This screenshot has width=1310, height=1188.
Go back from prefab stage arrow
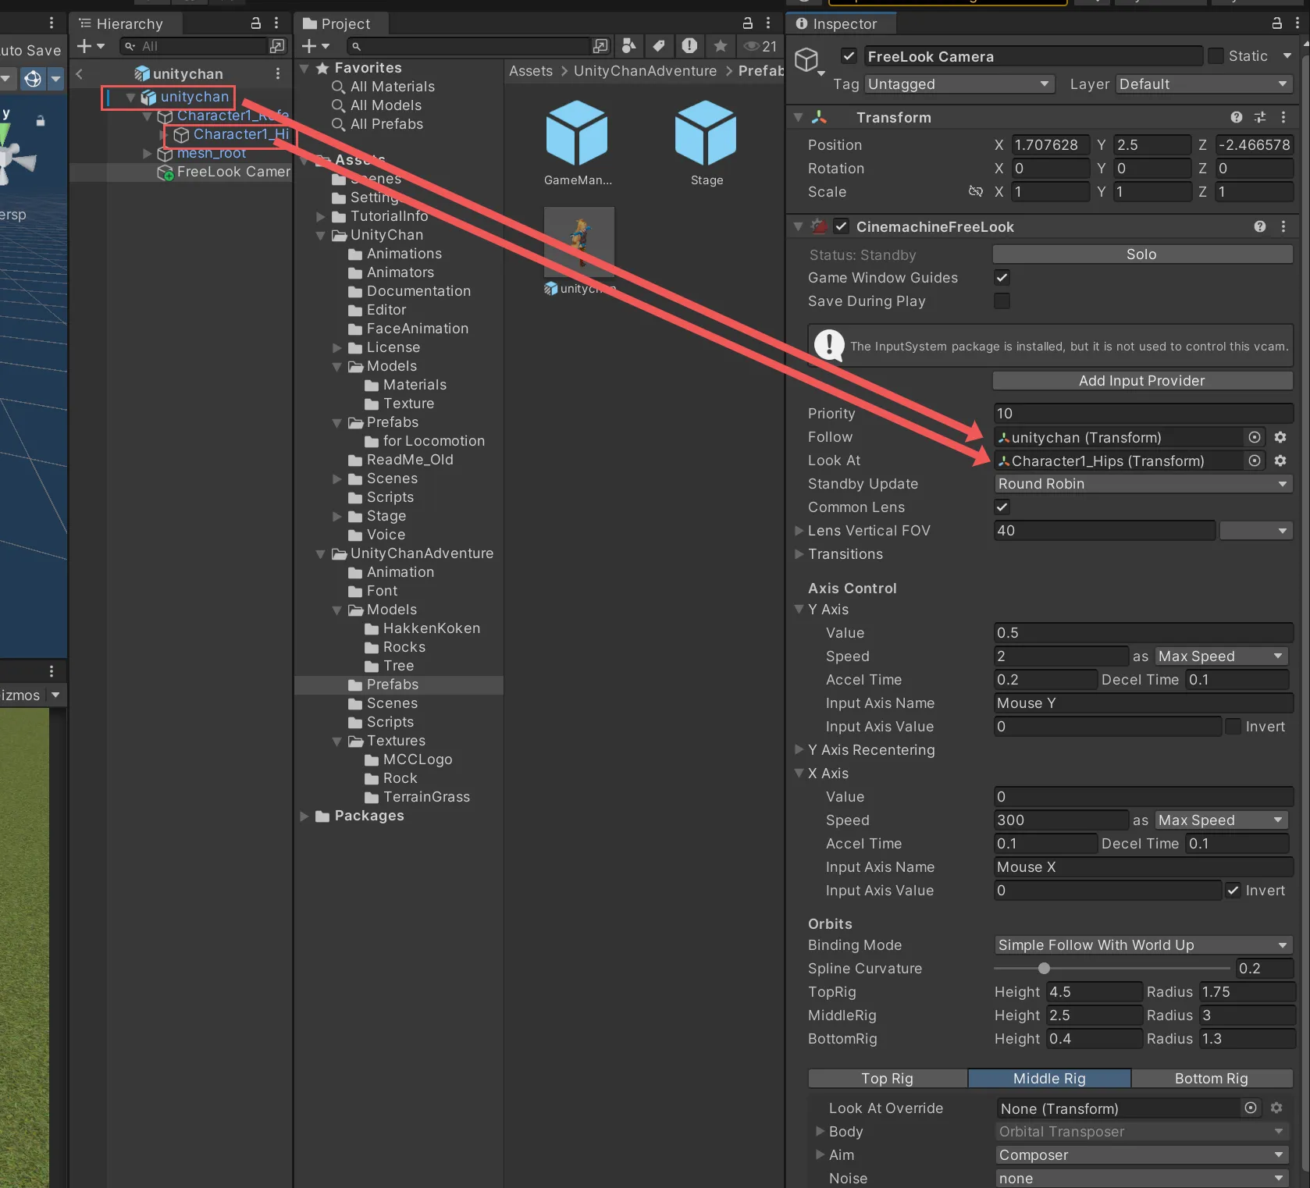pos(79,74)
